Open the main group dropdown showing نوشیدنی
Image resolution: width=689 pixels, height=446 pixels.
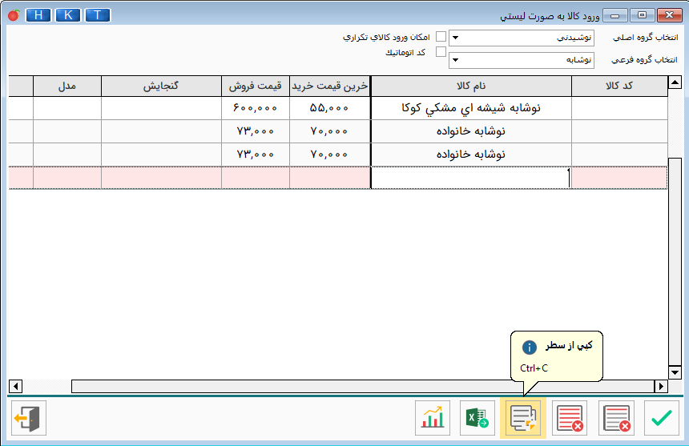pos(522,38)
